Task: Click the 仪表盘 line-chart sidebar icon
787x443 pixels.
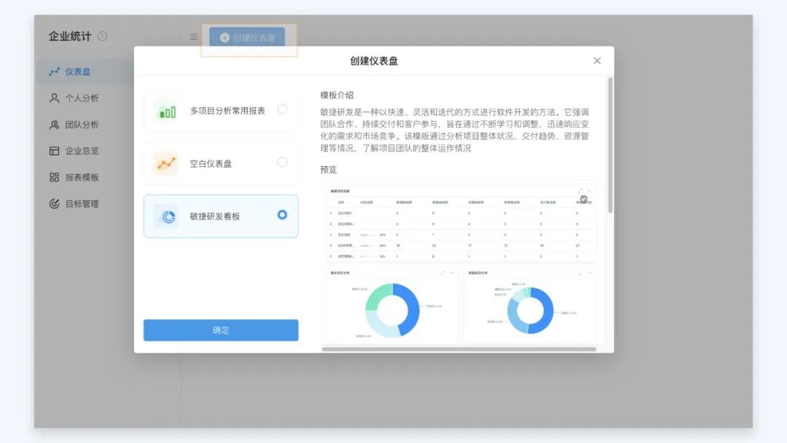Action: 54,71
